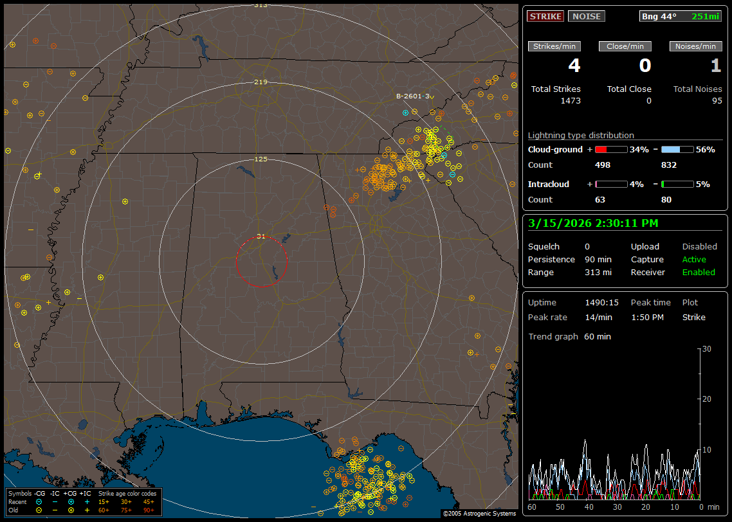
Task: Click the Old -IC yellow dash symbol
Action: pyautogui.click(x=55, y=510)
